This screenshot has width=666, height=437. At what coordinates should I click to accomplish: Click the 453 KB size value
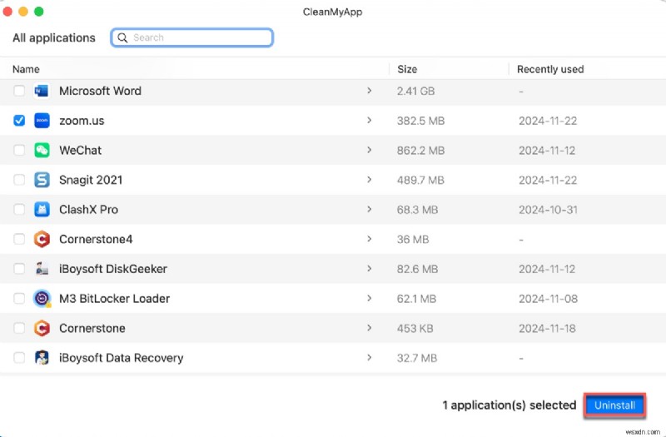[x=415, y=329]
